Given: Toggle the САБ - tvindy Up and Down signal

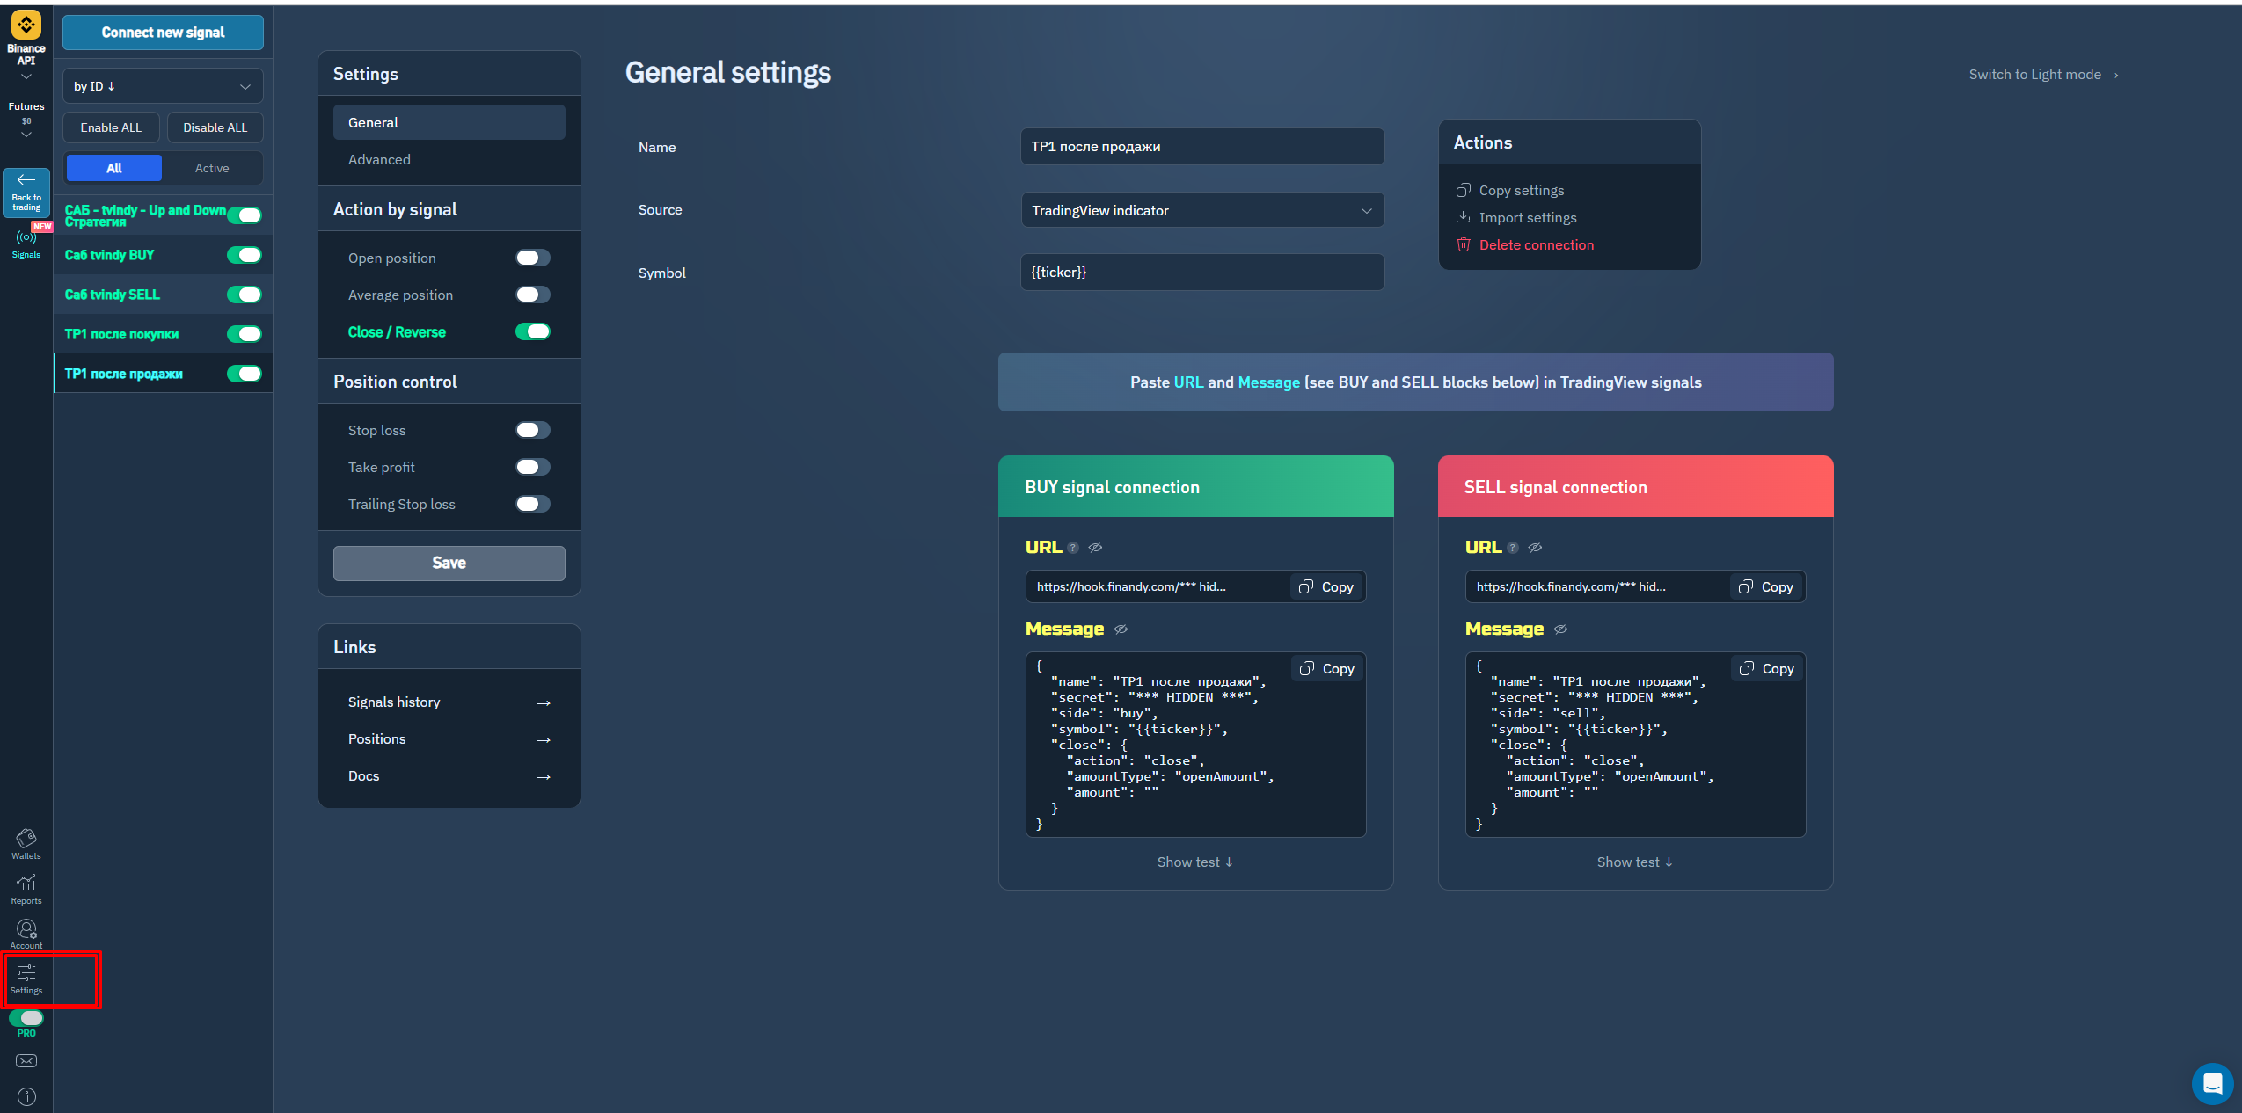Looking at the screenshot, I should (x=245, y=215).
